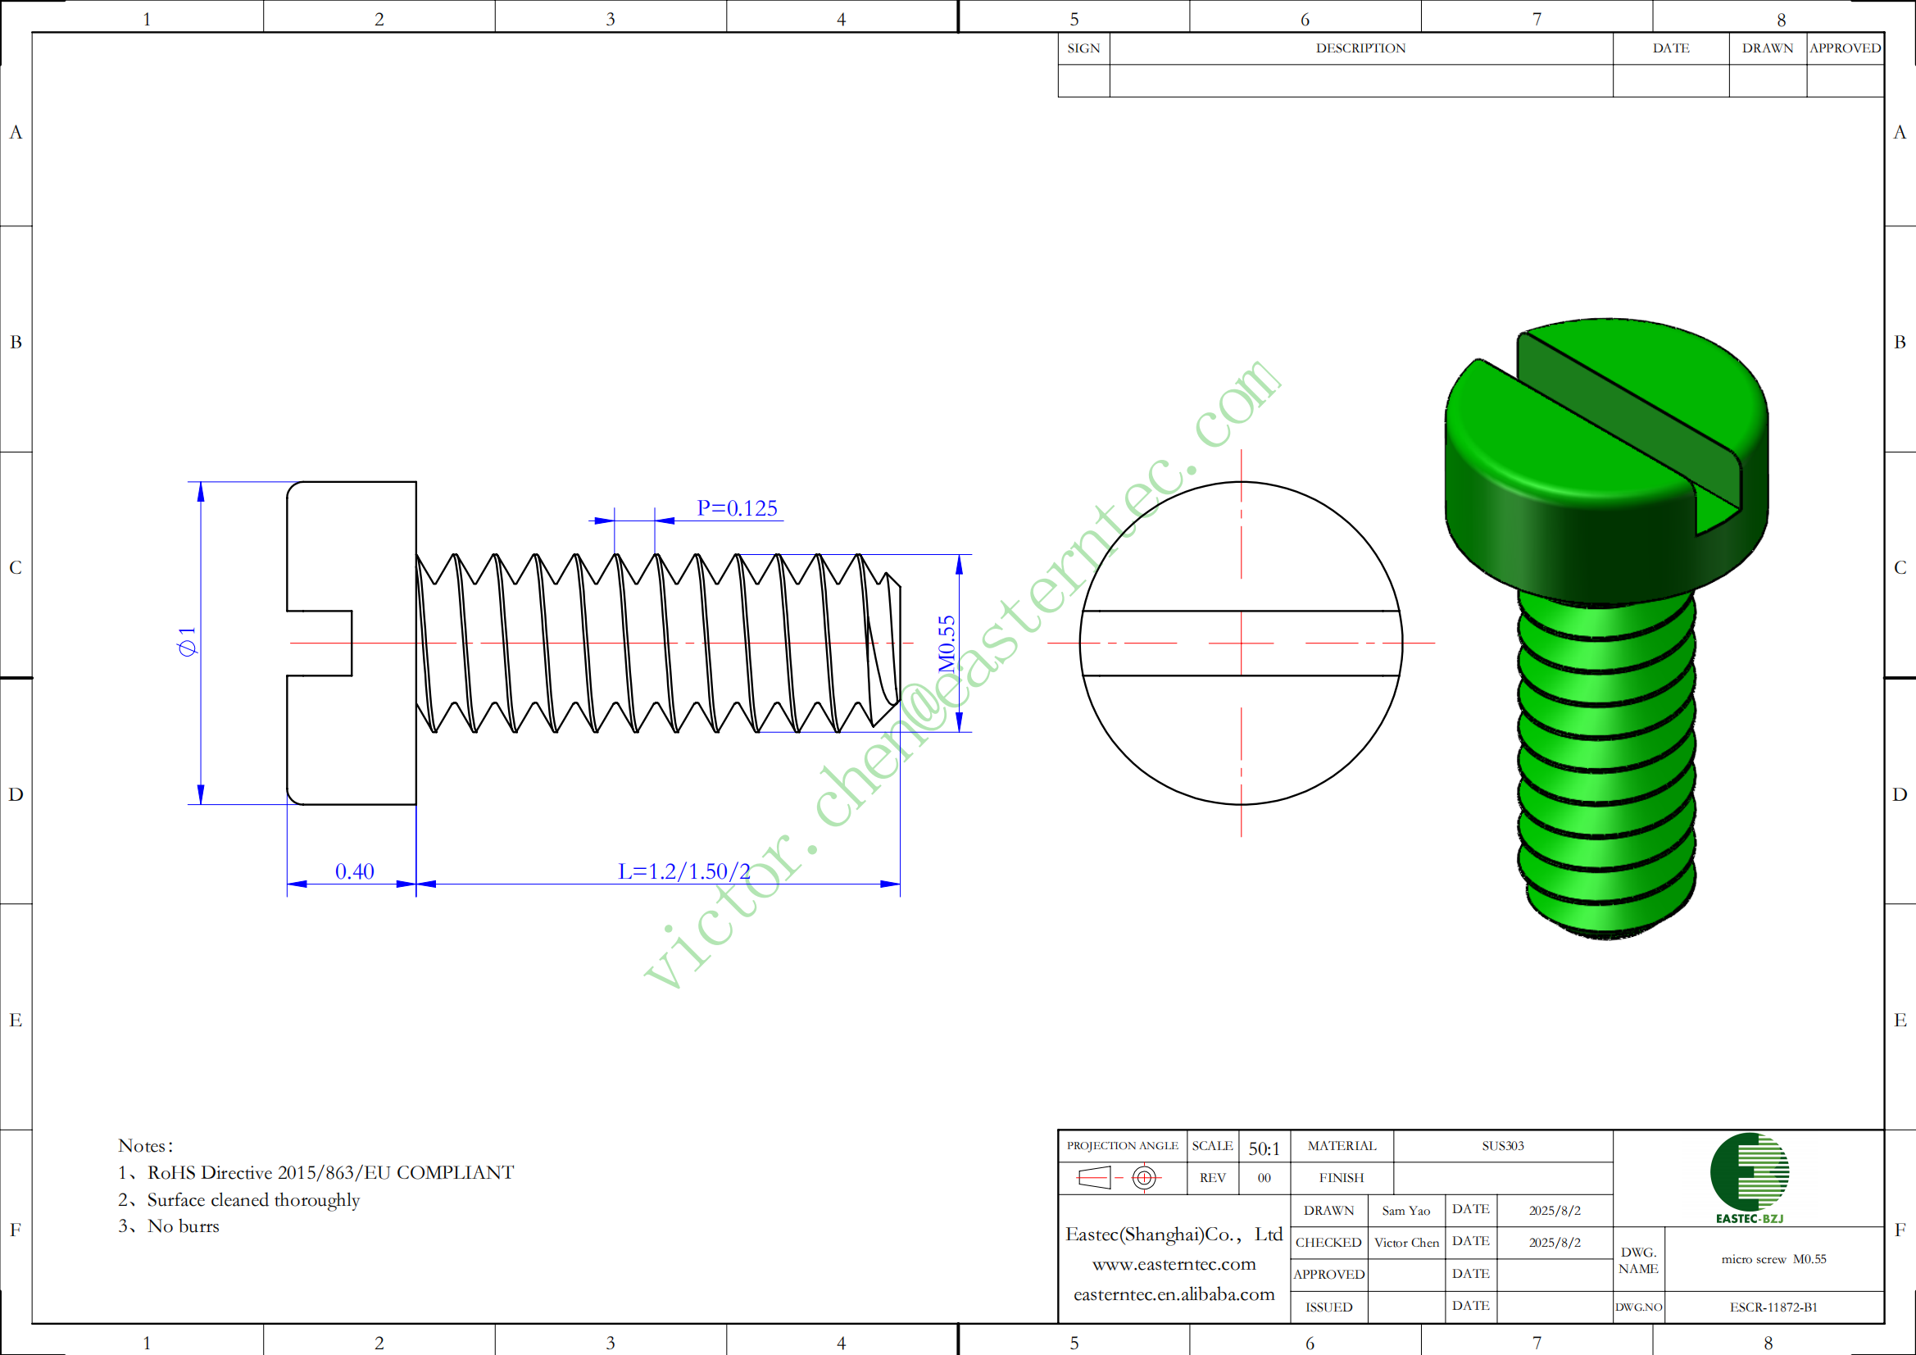Click the 00 revision value

click(x=1264, y=1178)
